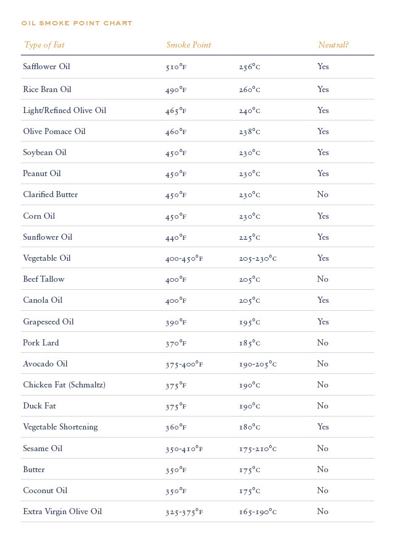Select 'Chicken Fat (Schmaltz)' label
The width and height of the screenshot is (397, 542).
click(64, 385)
